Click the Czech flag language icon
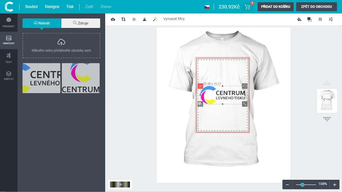 point(207,7)
